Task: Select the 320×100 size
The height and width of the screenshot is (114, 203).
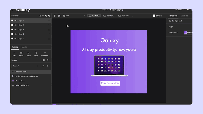Action: click(x=123, y=16)
